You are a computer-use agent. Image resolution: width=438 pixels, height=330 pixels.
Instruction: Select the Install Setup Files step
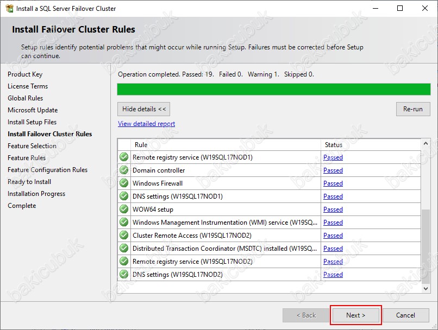[32, 122]
